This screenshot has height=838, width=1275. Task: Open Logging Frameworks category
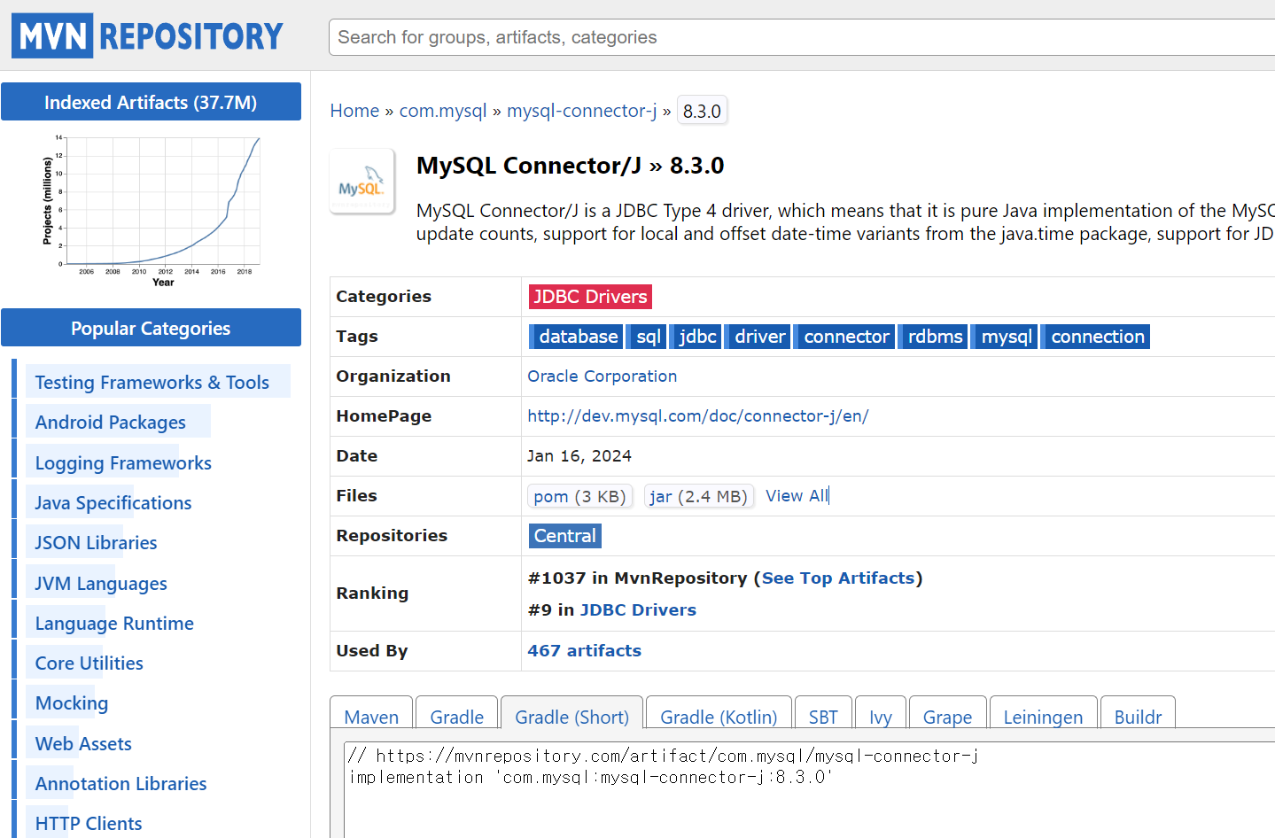pyautogui.click(x=123, y=463)
